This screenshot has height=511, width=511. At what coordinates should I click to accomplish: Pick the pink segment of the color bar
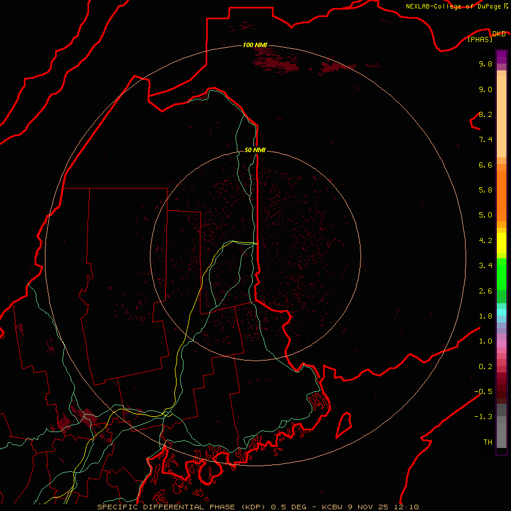[x=501, y=344]
